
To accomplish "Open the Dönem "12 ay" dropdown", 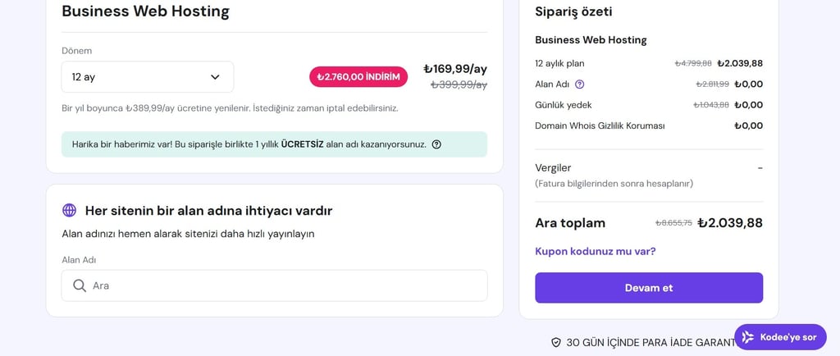I will 148,77.
